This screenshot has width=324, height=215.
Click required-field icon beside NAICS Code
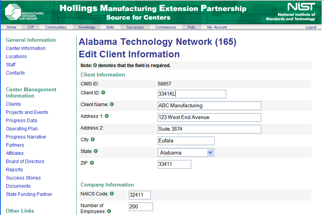tap(112, 193)
